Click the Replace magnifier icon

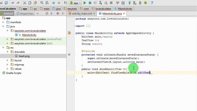(47, 3)
